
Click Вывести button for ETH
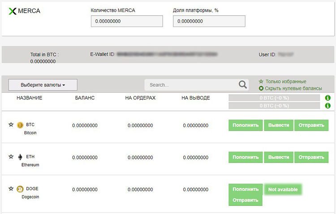click(x=279, y=157)
